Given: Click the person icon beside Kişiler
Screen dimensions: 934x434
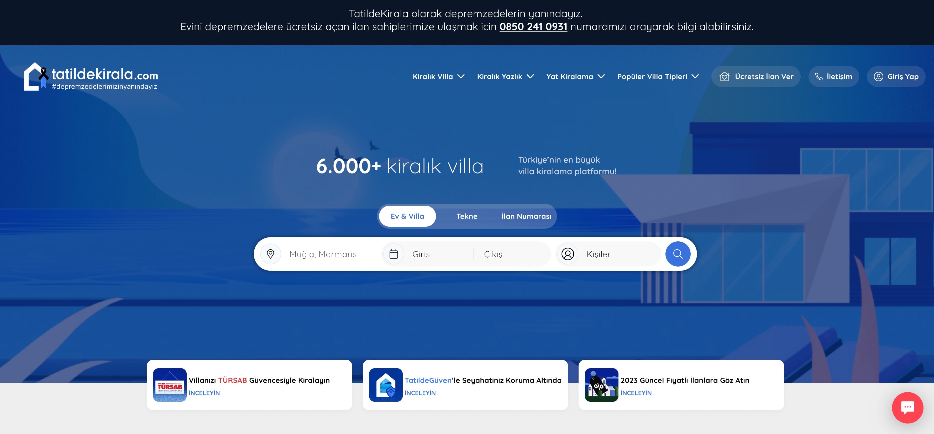Looking at the screenshot, I should pyautogui.click(x=568, y=254).
